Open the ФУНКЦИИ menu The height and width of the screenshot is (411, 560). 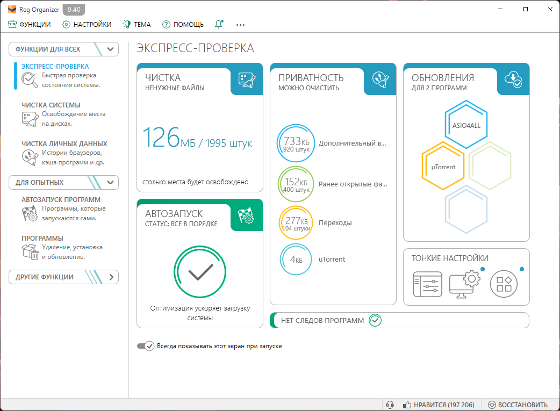(30, 24)
